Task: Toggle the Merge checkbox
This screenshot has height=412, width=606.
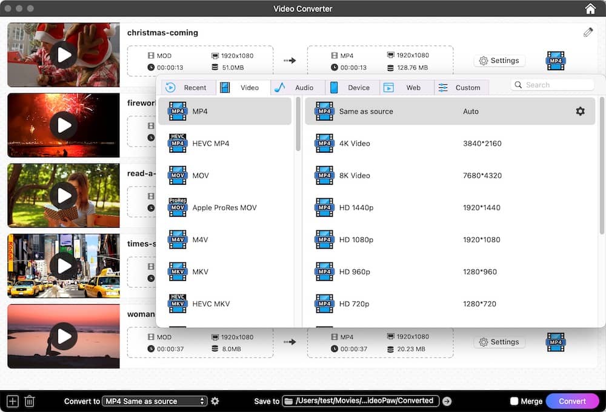Action: coord(514,401)
